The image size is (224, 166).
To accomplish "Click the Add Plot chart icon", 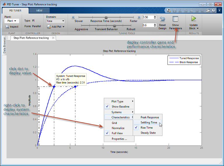I will [x=49, y=27].
